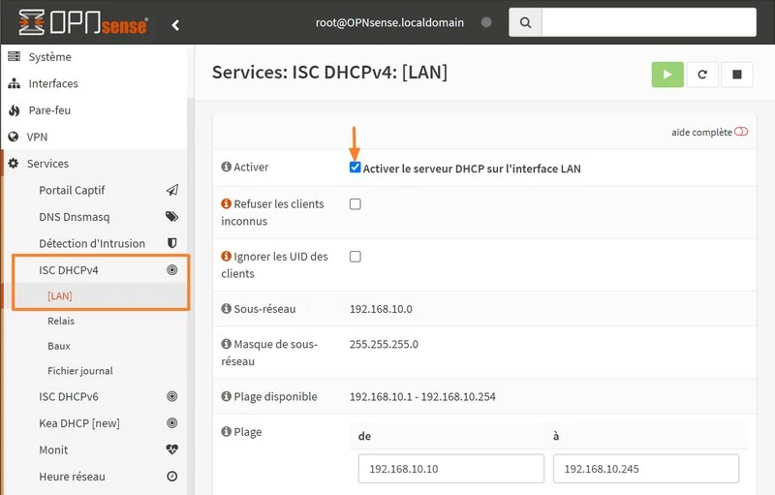Uncheck Activer le serveur DHCP checkbox
The width and height of the screenshot is (775, 495).
(355, 168)
